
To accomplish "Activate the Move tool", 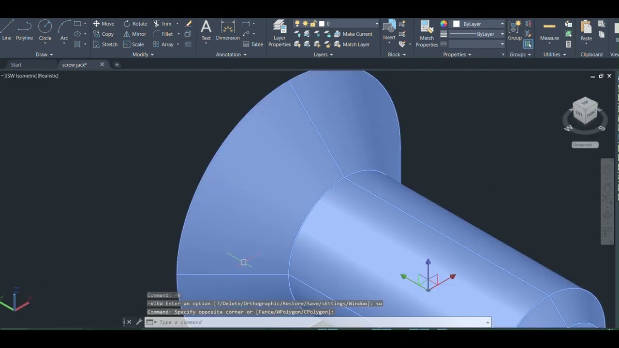I will tap(103, 24).
